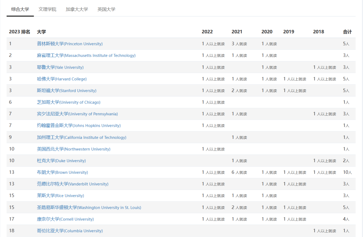Viewport: 363px width, 237px height.
Task: Open the Brown University link
Action: [63, 172]
